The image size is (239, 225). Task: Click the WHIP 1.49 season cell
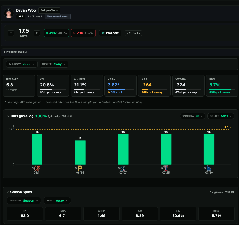point(101,214)
